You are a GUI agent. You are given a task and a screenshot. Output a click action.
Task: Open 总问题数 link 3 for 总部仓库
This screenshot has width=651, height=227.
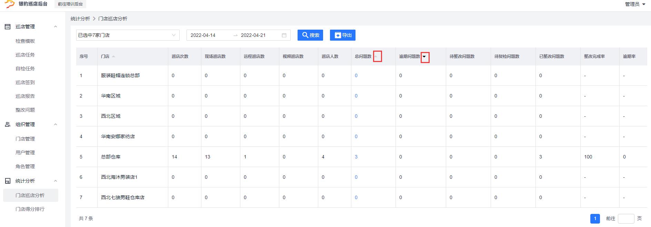pos(356,157)
